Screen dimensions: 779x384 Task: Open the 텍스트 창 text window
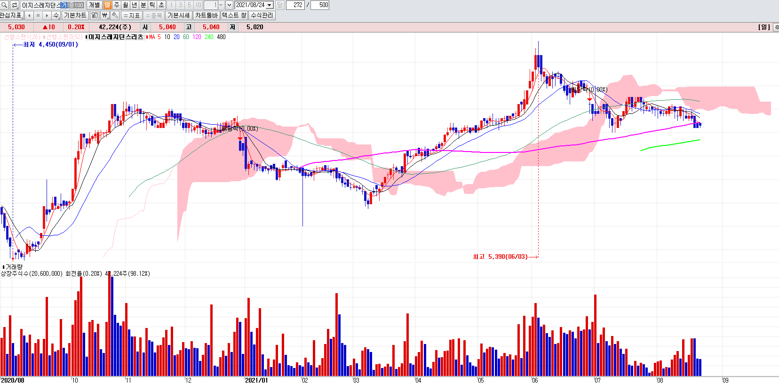pos(234,15)
